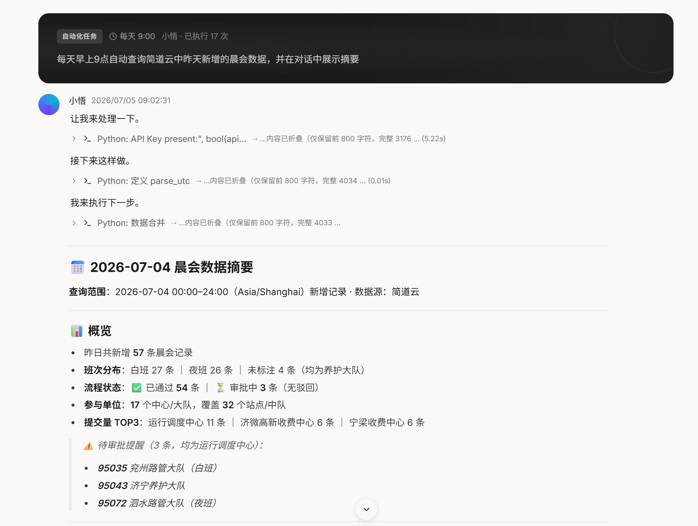Click item 95043 济宁养护大队
698x526 pixels.
point(142,486)
